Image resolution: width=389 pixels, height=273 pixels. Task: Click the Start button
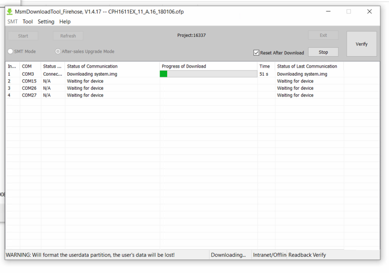[x=23, y=36]
